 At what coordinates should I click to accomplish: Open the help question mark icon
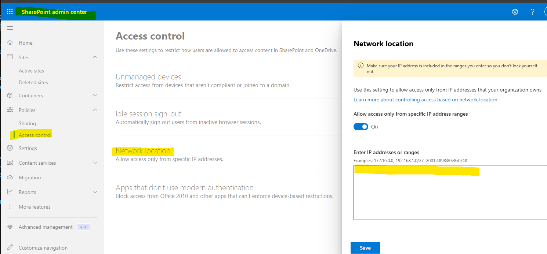(x=533, y=12)
